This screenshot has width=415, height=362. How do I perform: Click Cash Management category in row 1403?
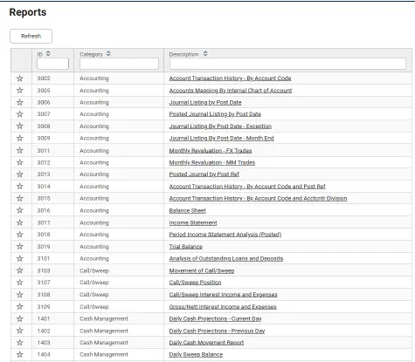[x=104, y=343]
